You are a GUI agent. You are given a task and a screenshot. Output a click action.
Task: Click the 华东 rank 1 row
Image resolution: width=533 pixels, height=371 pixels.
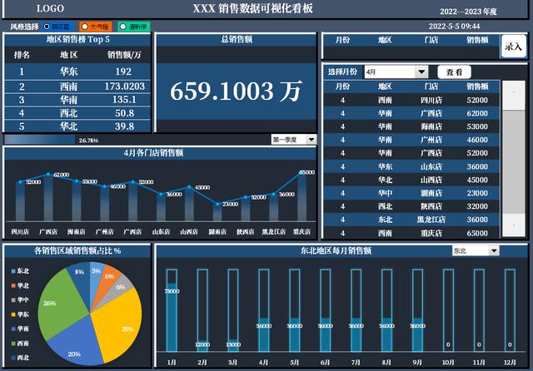(x=77, y=72)
